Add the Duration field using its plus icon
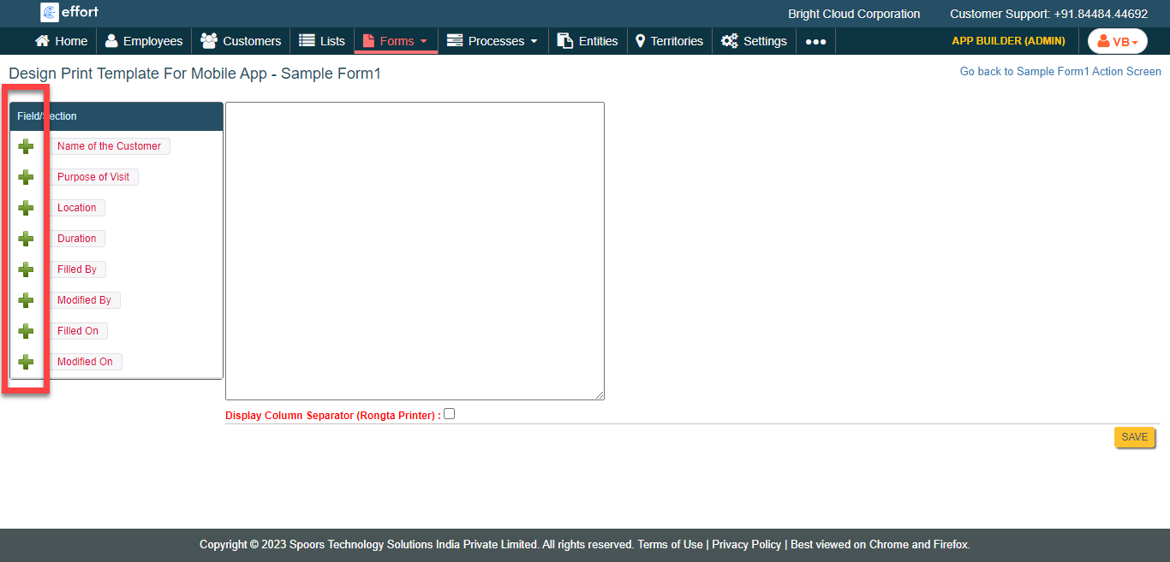The height and width of the screenshot is (562, 1170). pyautogui.click(x=26, y=239)
